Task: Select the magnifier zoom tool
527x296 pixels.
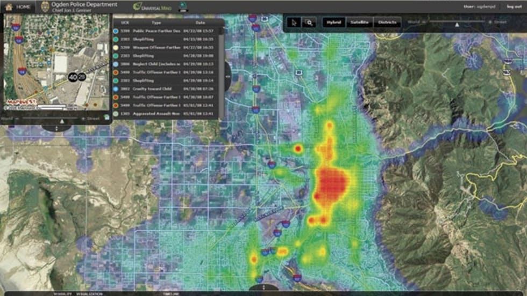Action: tap(309, 23)
